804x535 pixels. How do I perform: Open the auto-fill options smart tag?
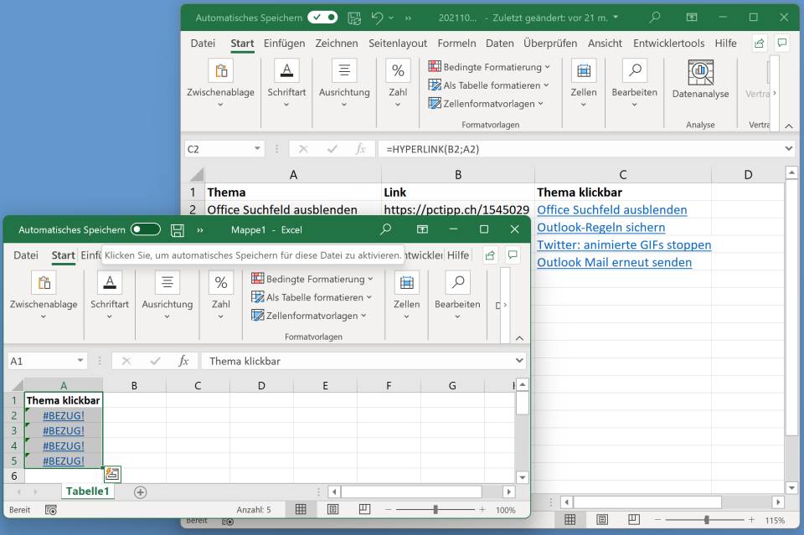click(x=111, y=473)
